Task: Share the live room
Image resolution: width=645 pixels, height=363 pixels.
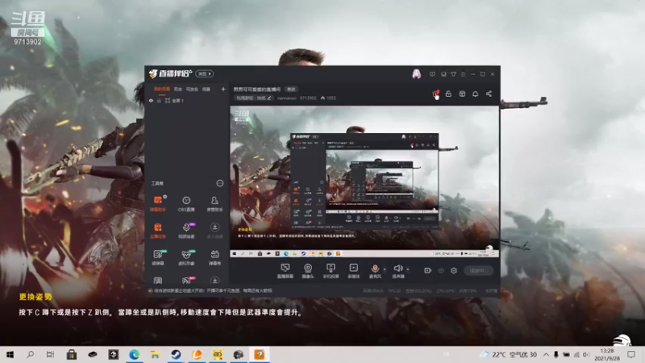Action: (489, 94)
